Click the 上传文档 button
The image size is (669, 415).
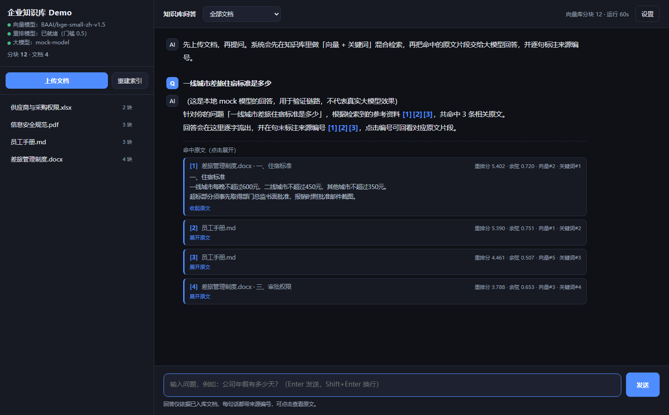click(57, 80)
